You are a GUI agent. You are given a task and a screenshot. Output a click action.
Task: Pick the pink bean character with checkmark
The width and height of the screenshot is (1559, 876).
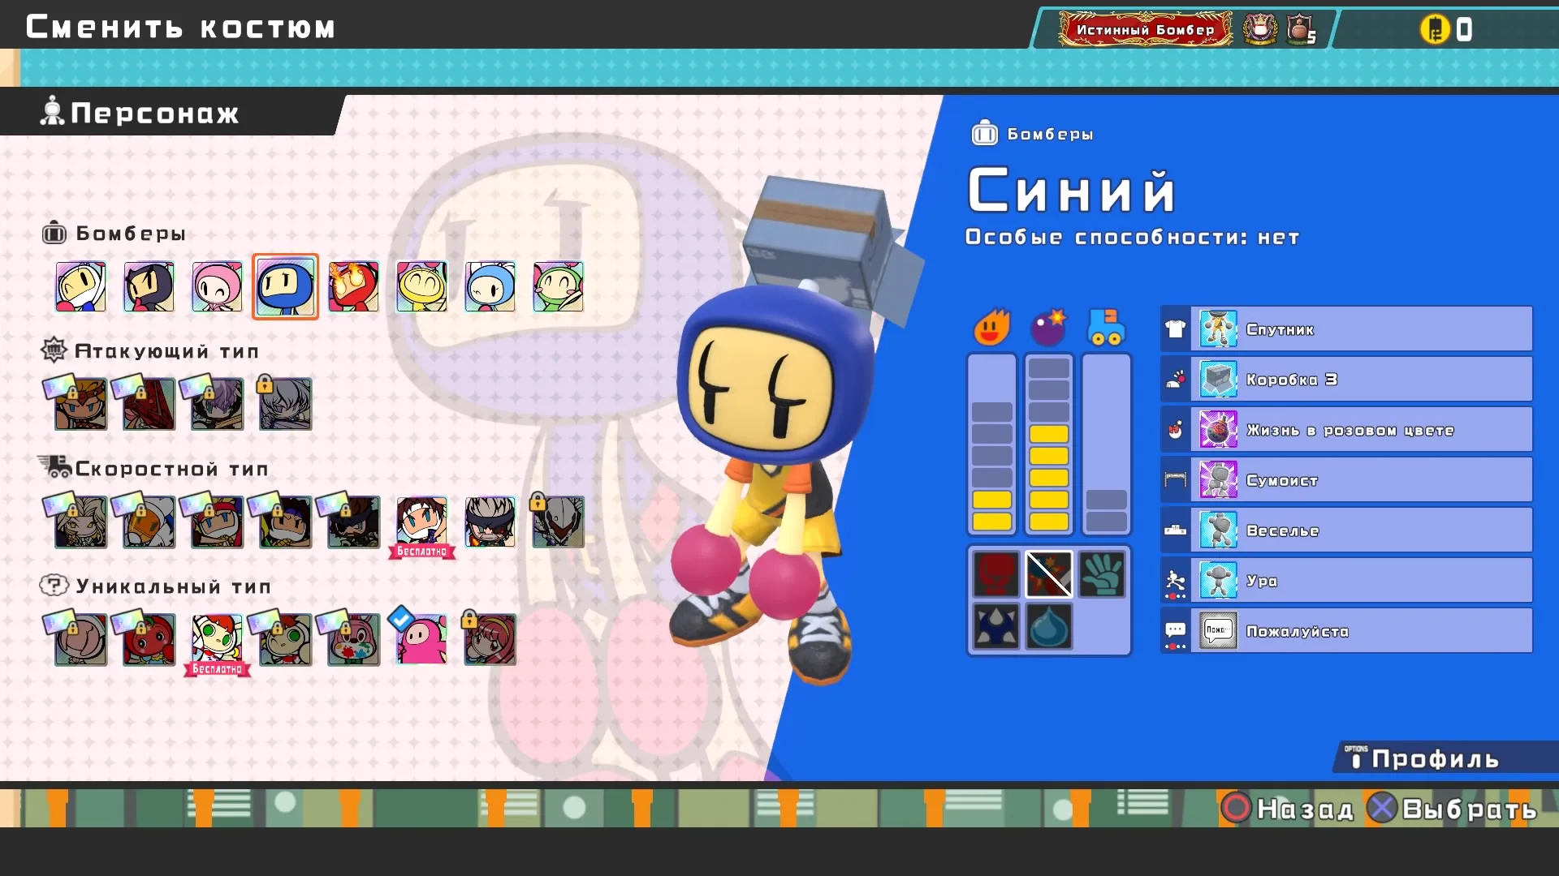point(421,638)
